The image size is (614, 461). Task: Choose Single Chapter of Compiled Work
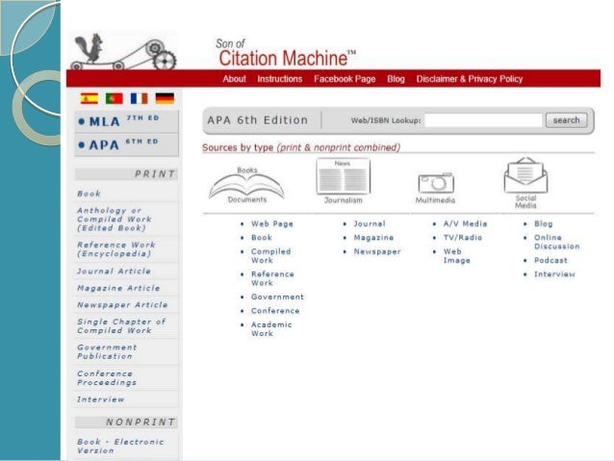(121, 326)
